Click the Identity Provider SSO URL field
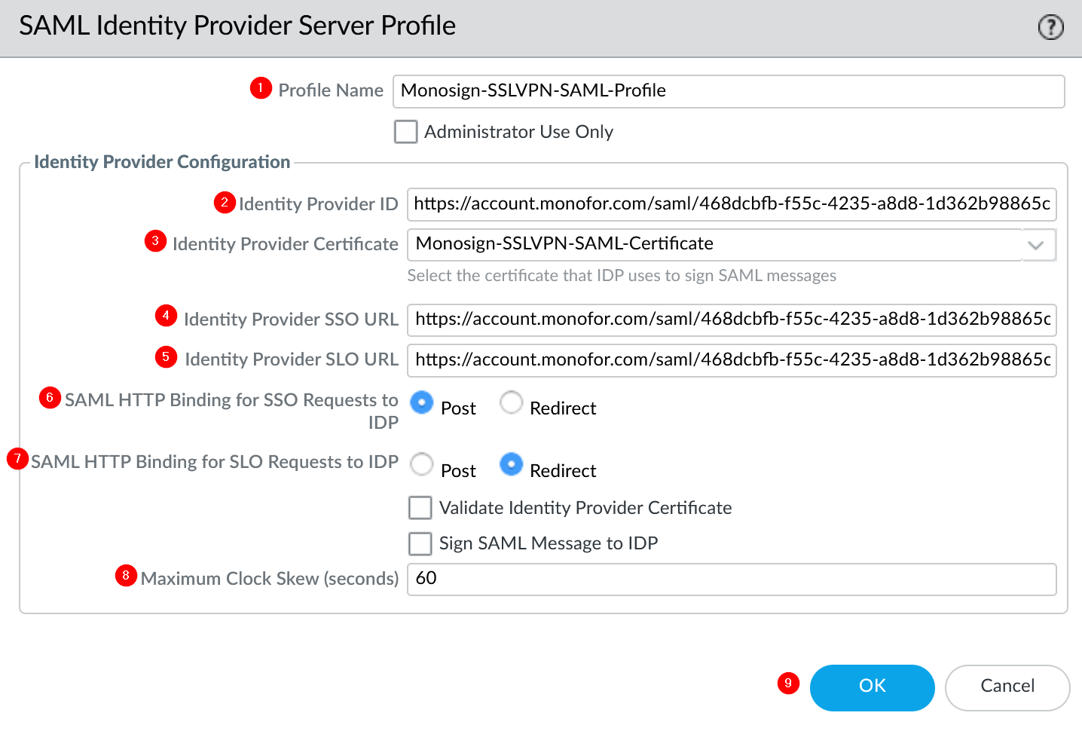 pyautogui.click(x=731, y=320)
